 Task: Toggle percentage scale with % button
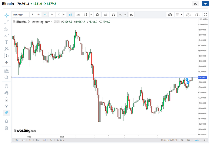182,140
